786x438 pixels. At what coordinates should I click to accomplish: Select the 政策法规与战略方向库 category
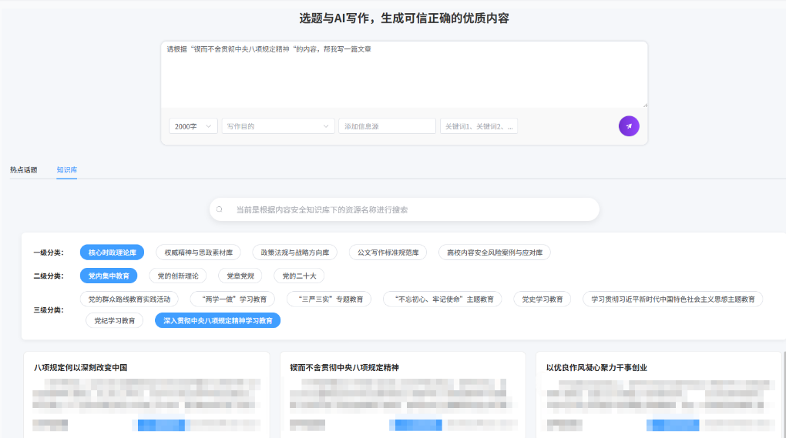click(x=294, y=252)
